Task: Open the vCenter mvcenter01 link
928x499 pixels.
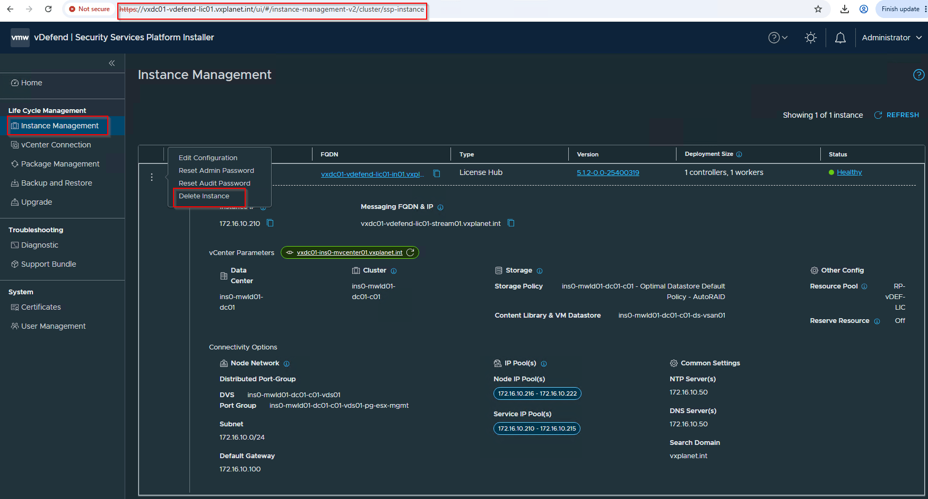Action: [x=350, y=252]
